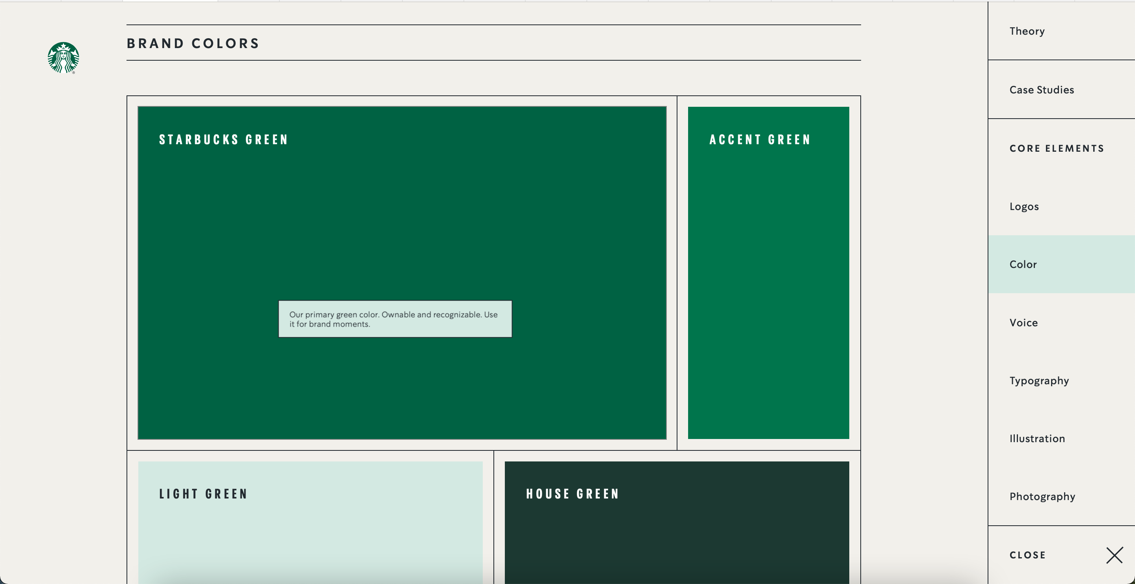Select the Starbucks Green color swatch
This screenshot has width=1135, height=584.
[x=402, y=273]
